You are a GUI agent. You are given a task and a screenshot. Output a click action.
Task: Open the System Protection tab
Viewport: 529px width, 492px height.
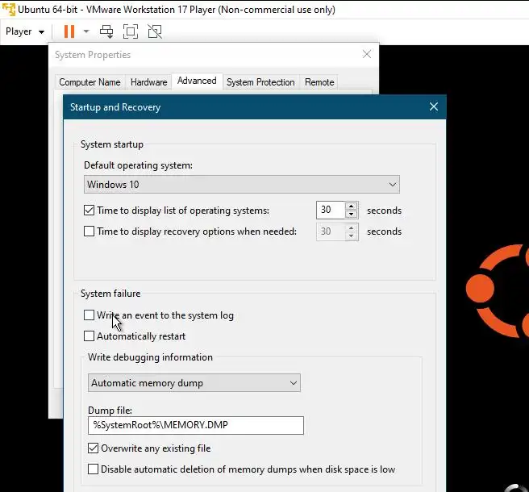click(x=260, y=82)
